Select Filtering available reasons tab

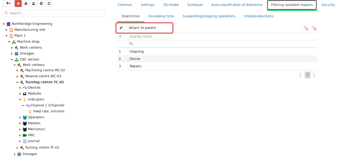292,5
